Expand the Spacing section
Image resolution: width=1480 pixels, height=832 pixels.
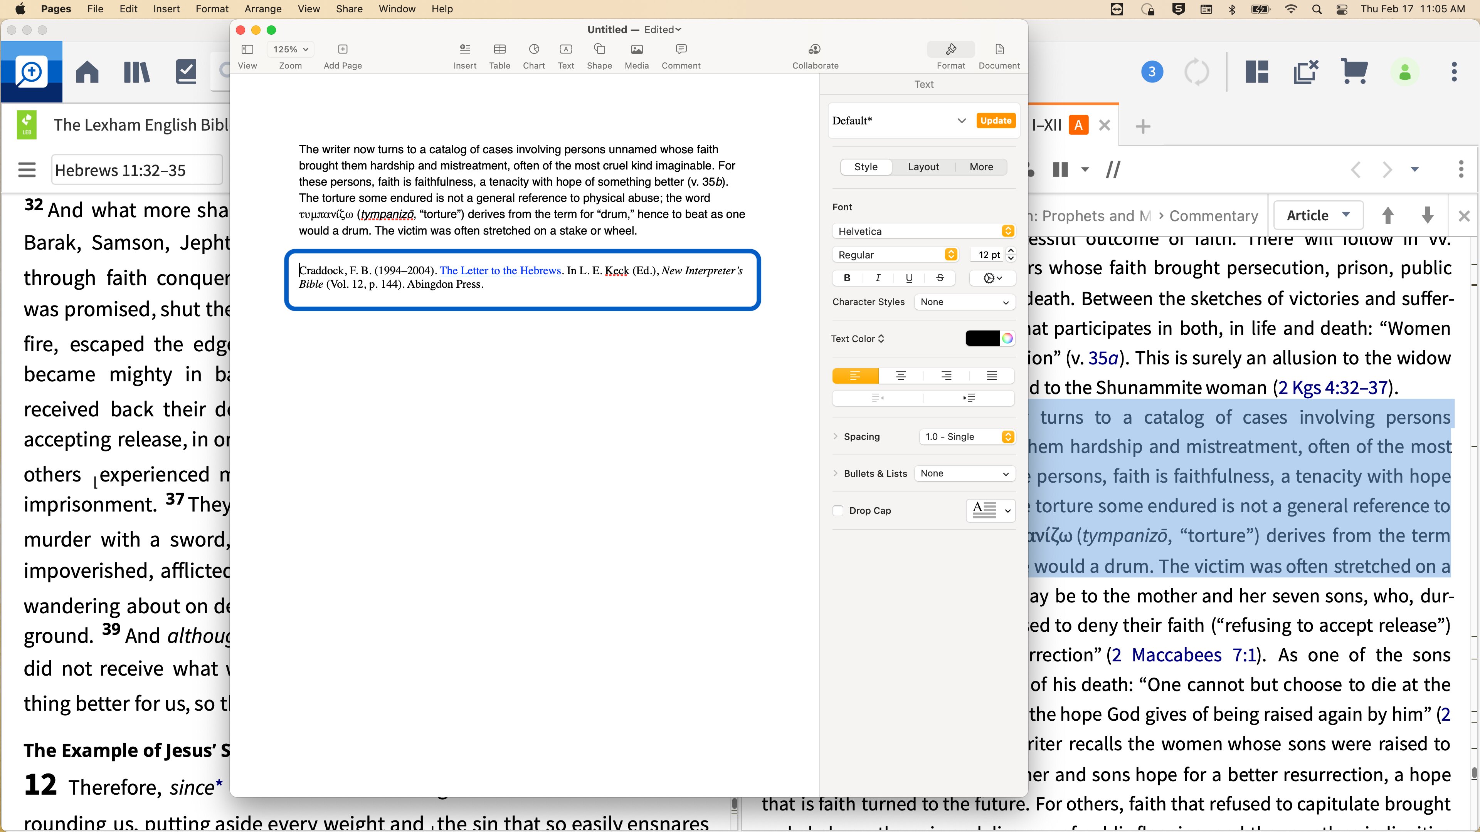835,436
